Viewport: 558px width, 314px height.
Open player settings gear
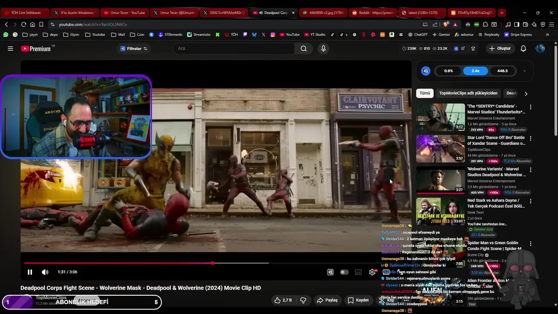pyautogui.click(x=372, y=272)
